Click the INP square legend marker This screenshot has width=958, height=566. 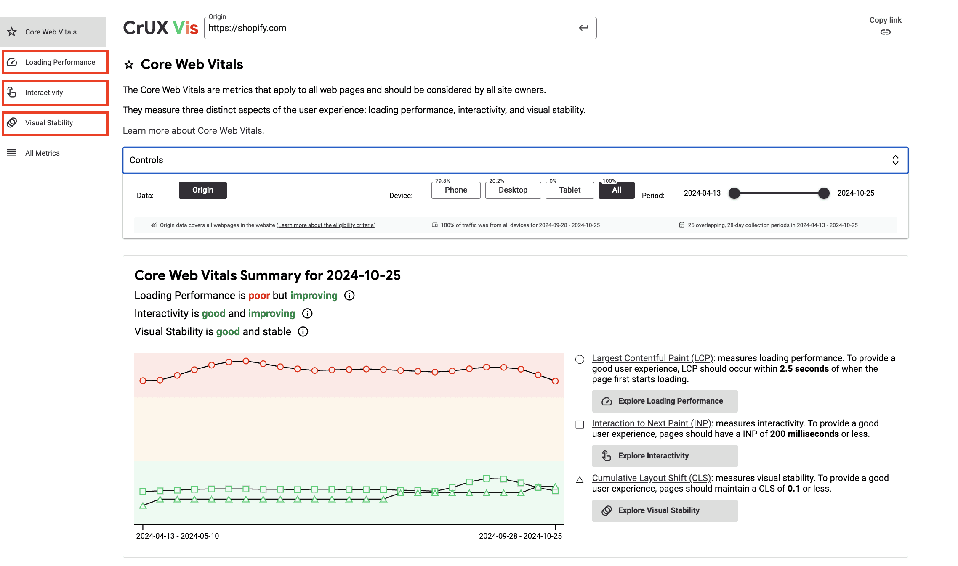pyautogui.click(x=580, y=425)
